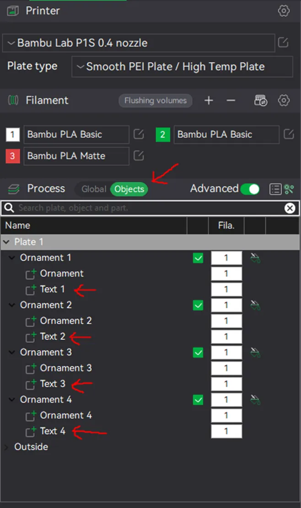
Task: Remove a filament with the minus icon
Action: coord(231,100)
